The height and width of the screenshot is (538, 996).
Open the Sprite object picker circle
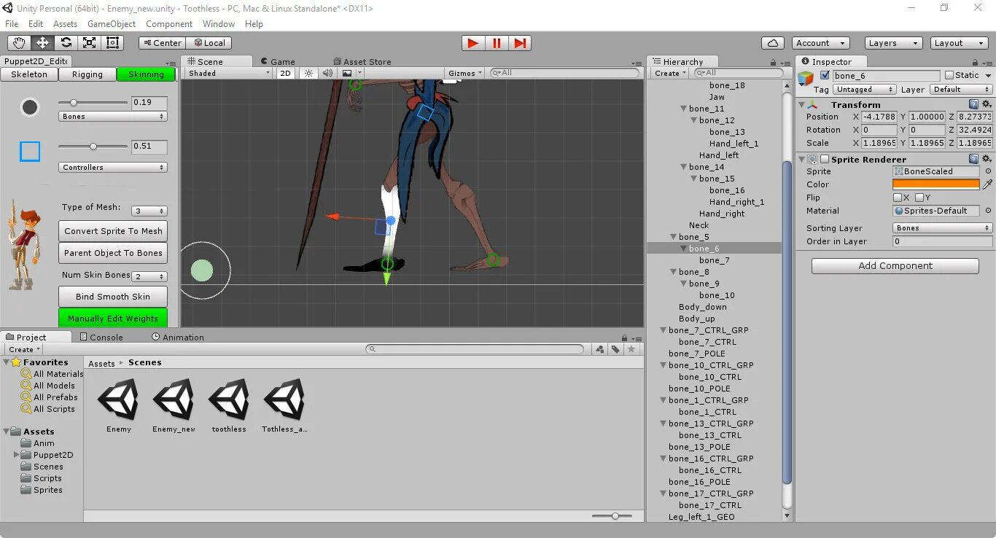coord(988,171)
